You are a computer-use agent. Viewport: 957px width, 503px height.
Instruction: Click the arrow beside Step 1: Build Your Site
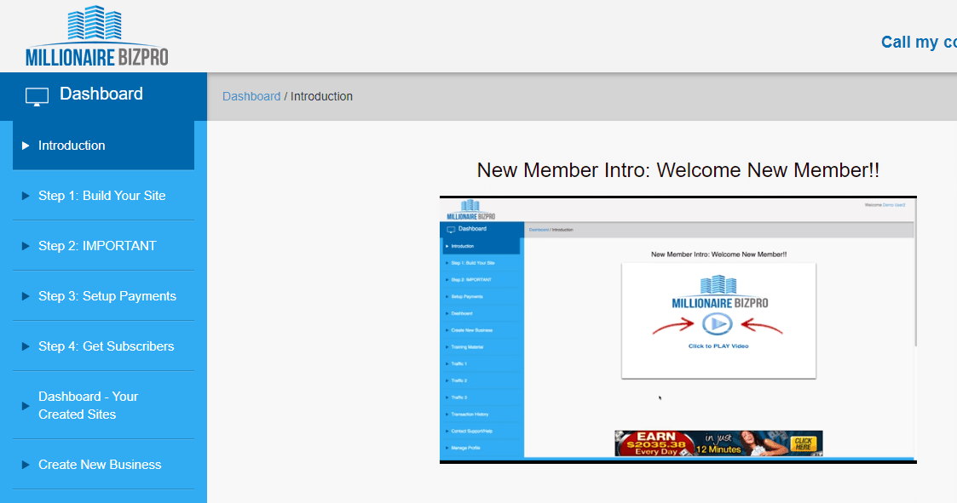pos(26,196)
